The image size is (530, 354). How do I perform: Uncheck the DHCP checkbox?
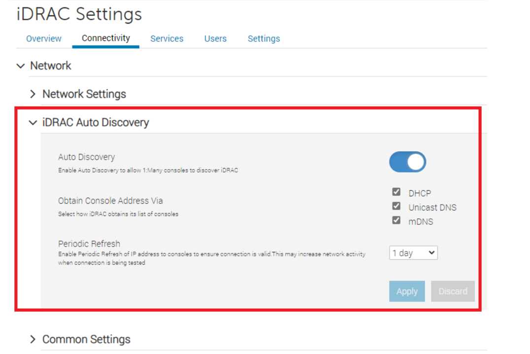click(x=396, y=192)
